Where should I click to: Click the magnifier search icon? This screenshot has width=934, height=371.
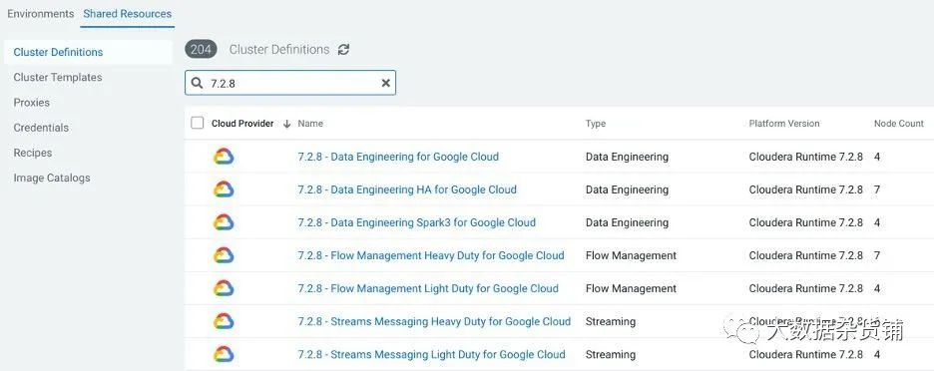coord(198,84)
